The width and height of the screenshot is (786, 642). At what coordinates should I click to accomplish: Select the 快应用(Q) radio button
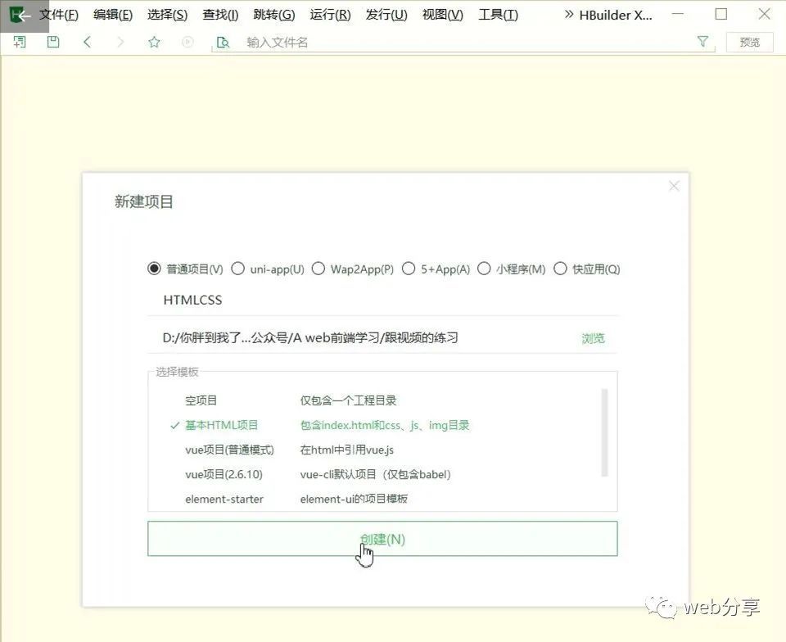pos(560,269)
